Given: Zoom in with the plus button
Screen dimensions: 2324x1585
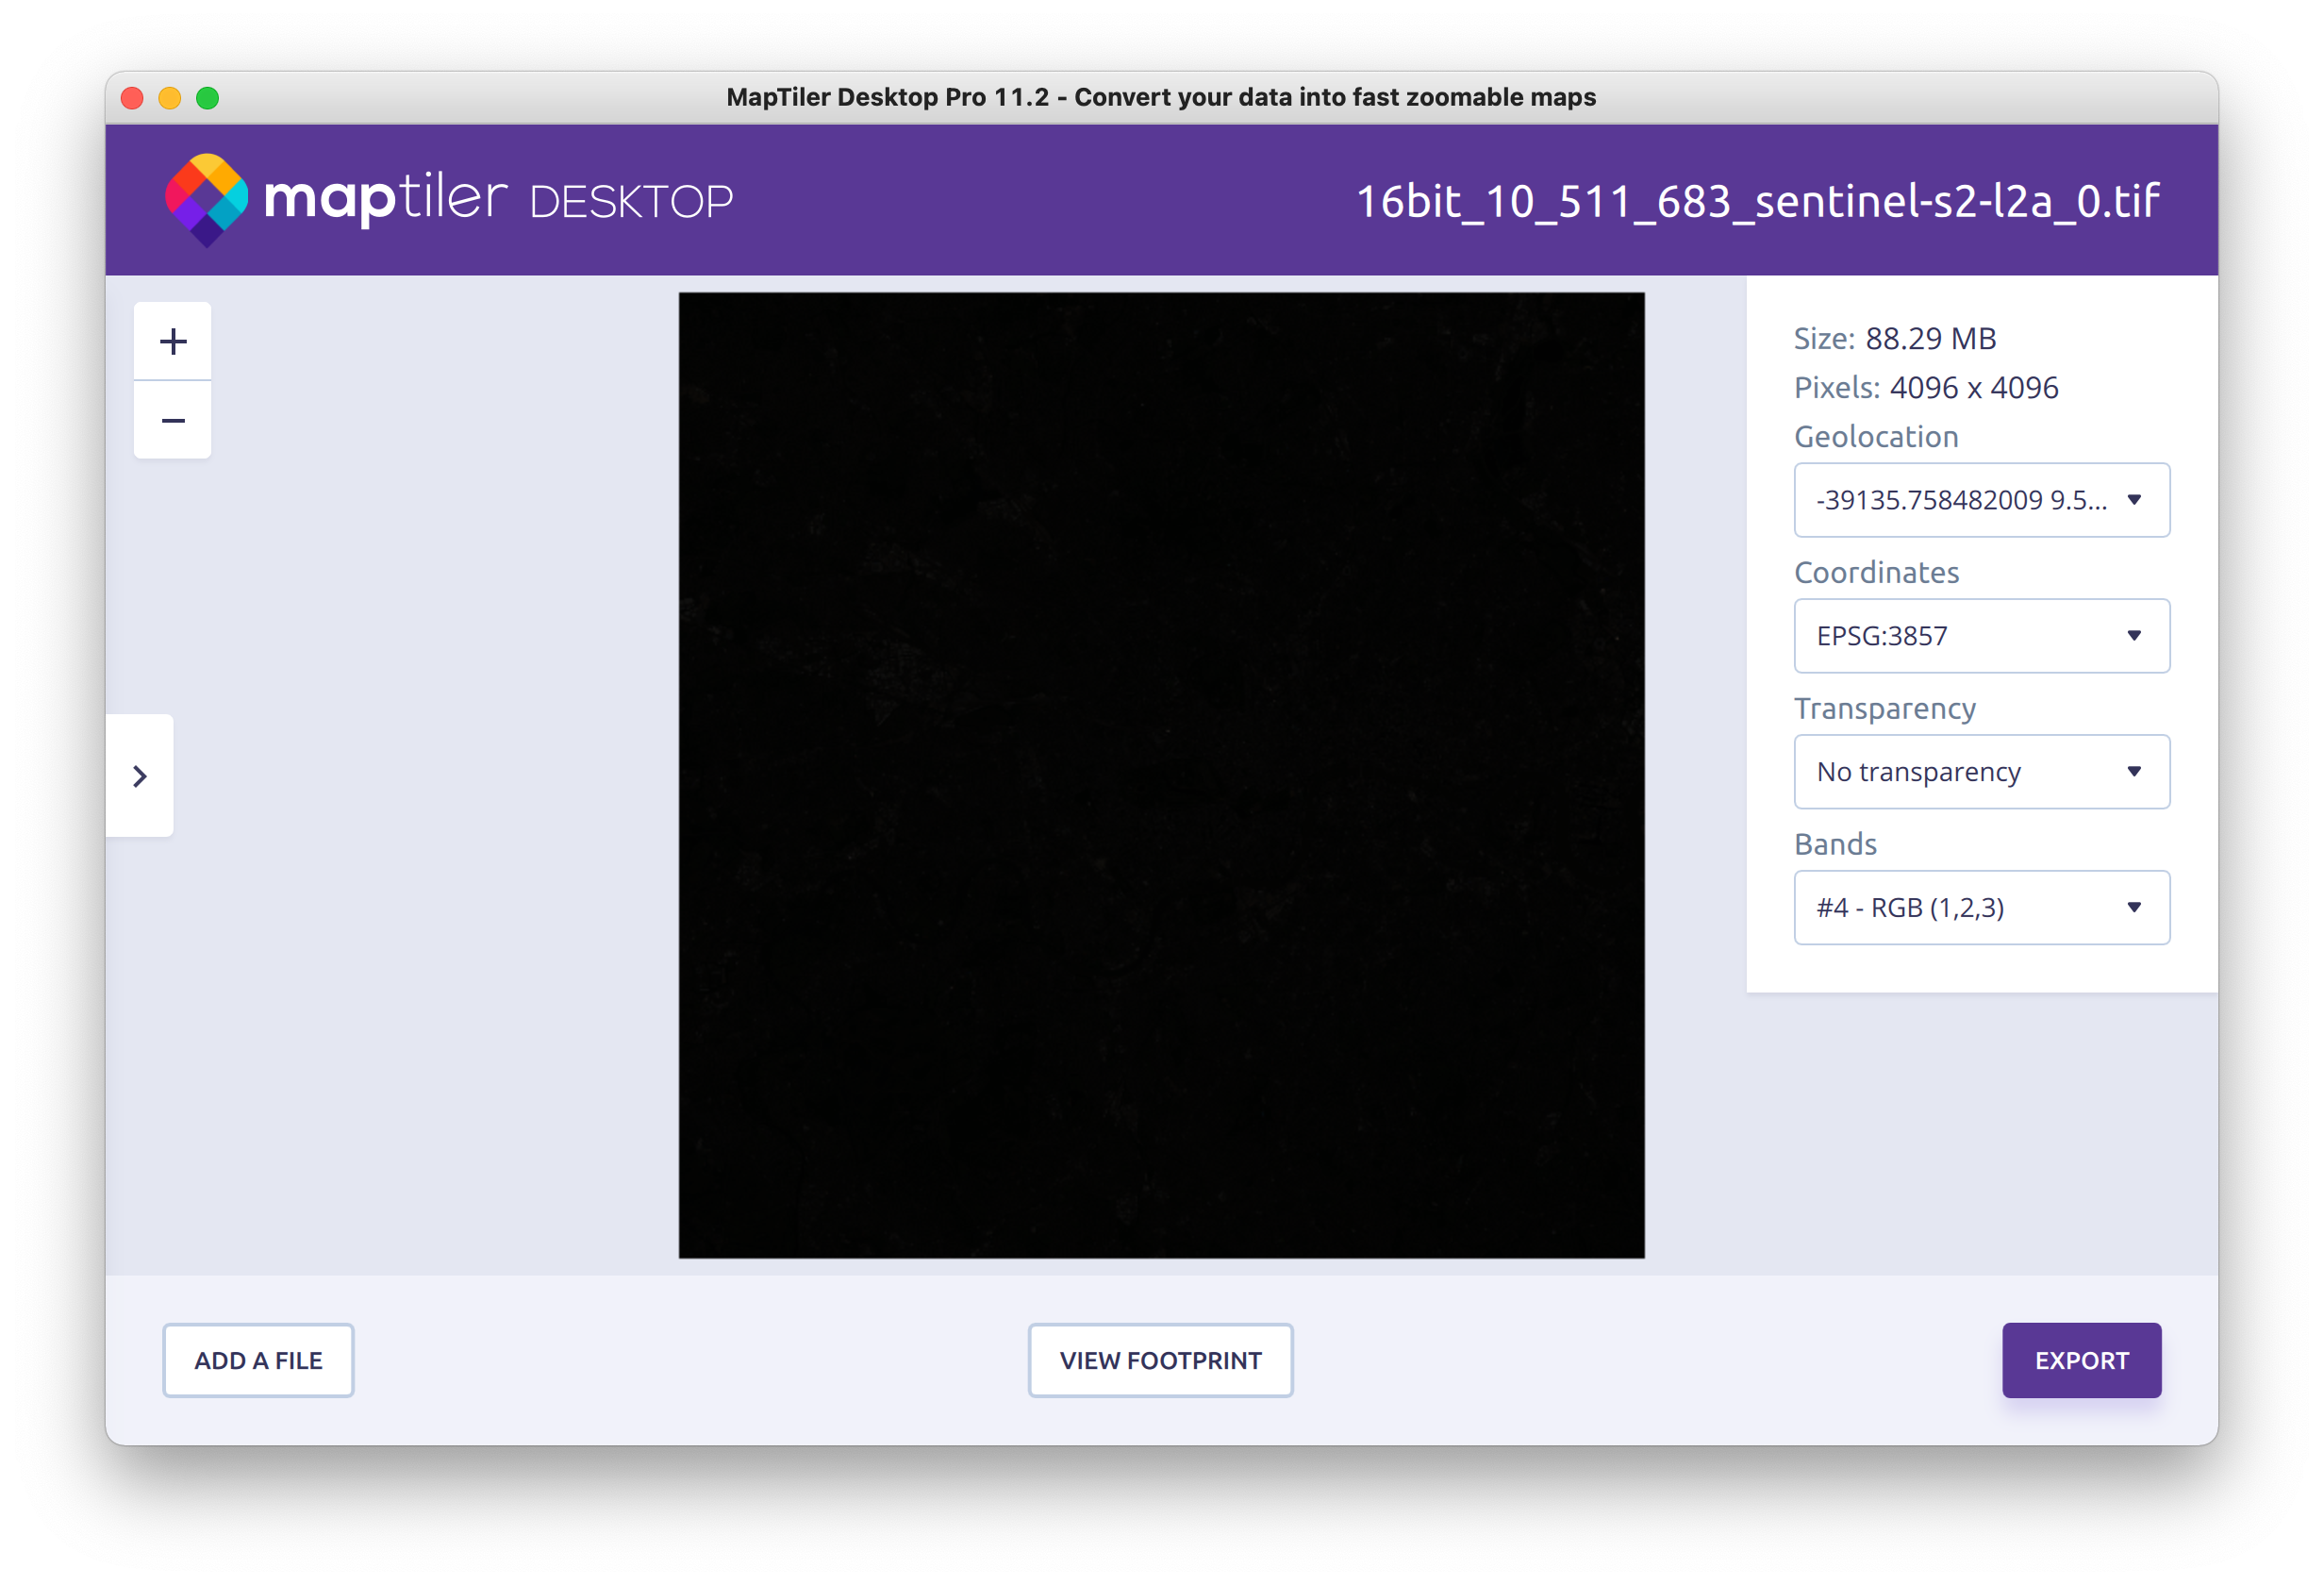Looking at the screenshot, I should tap(173, 342).
